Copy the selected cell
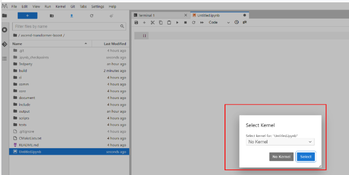Image resolution: width=349 pixels, height=175 pixels. 161,23
